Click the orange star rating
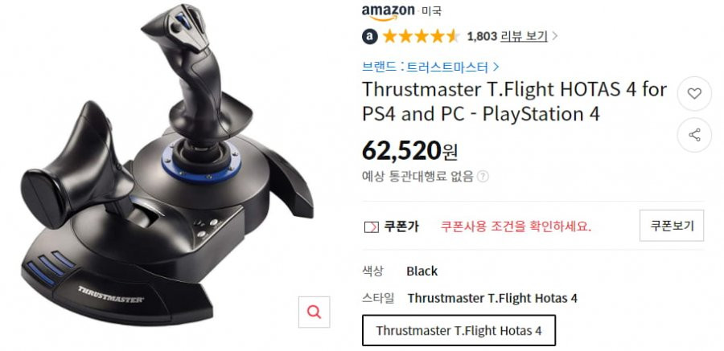Viewport: 724px width, 351px height. 421,36
